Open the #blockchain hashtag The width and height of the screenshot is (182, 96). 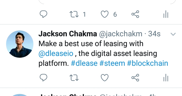coord(148,63)
